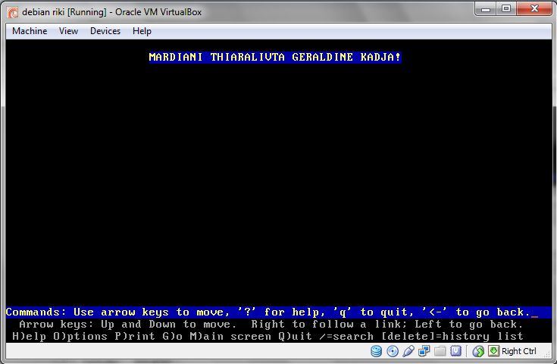Click the H)elp option in Lynx footer
This screenshot has width=557, height=364.
coord(29,336)
